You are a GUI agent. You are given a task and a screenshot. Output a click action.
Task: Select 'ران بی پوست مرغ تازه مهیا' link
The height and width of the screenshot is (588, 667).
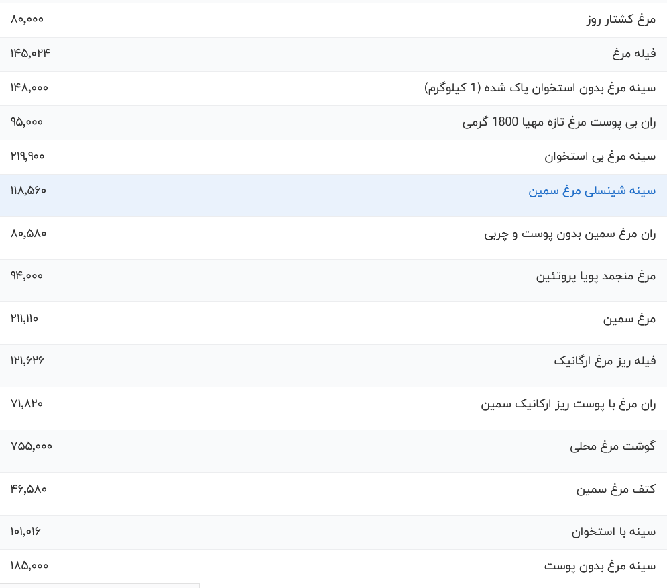click(559, 123)
